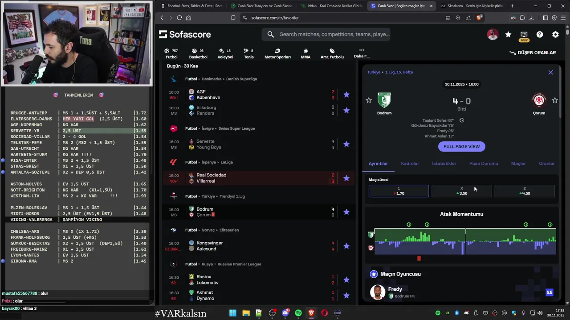Open Spotify from the taskbar
570x320 pixels.
[x=298, y=313]
